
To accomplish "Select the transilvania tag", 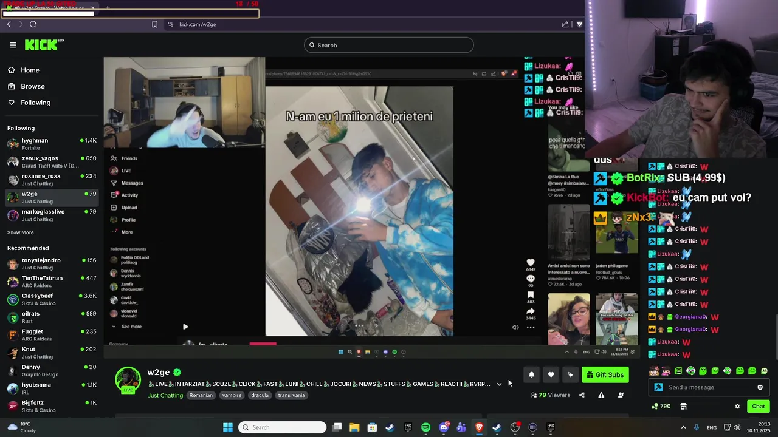I will (291, 395).
